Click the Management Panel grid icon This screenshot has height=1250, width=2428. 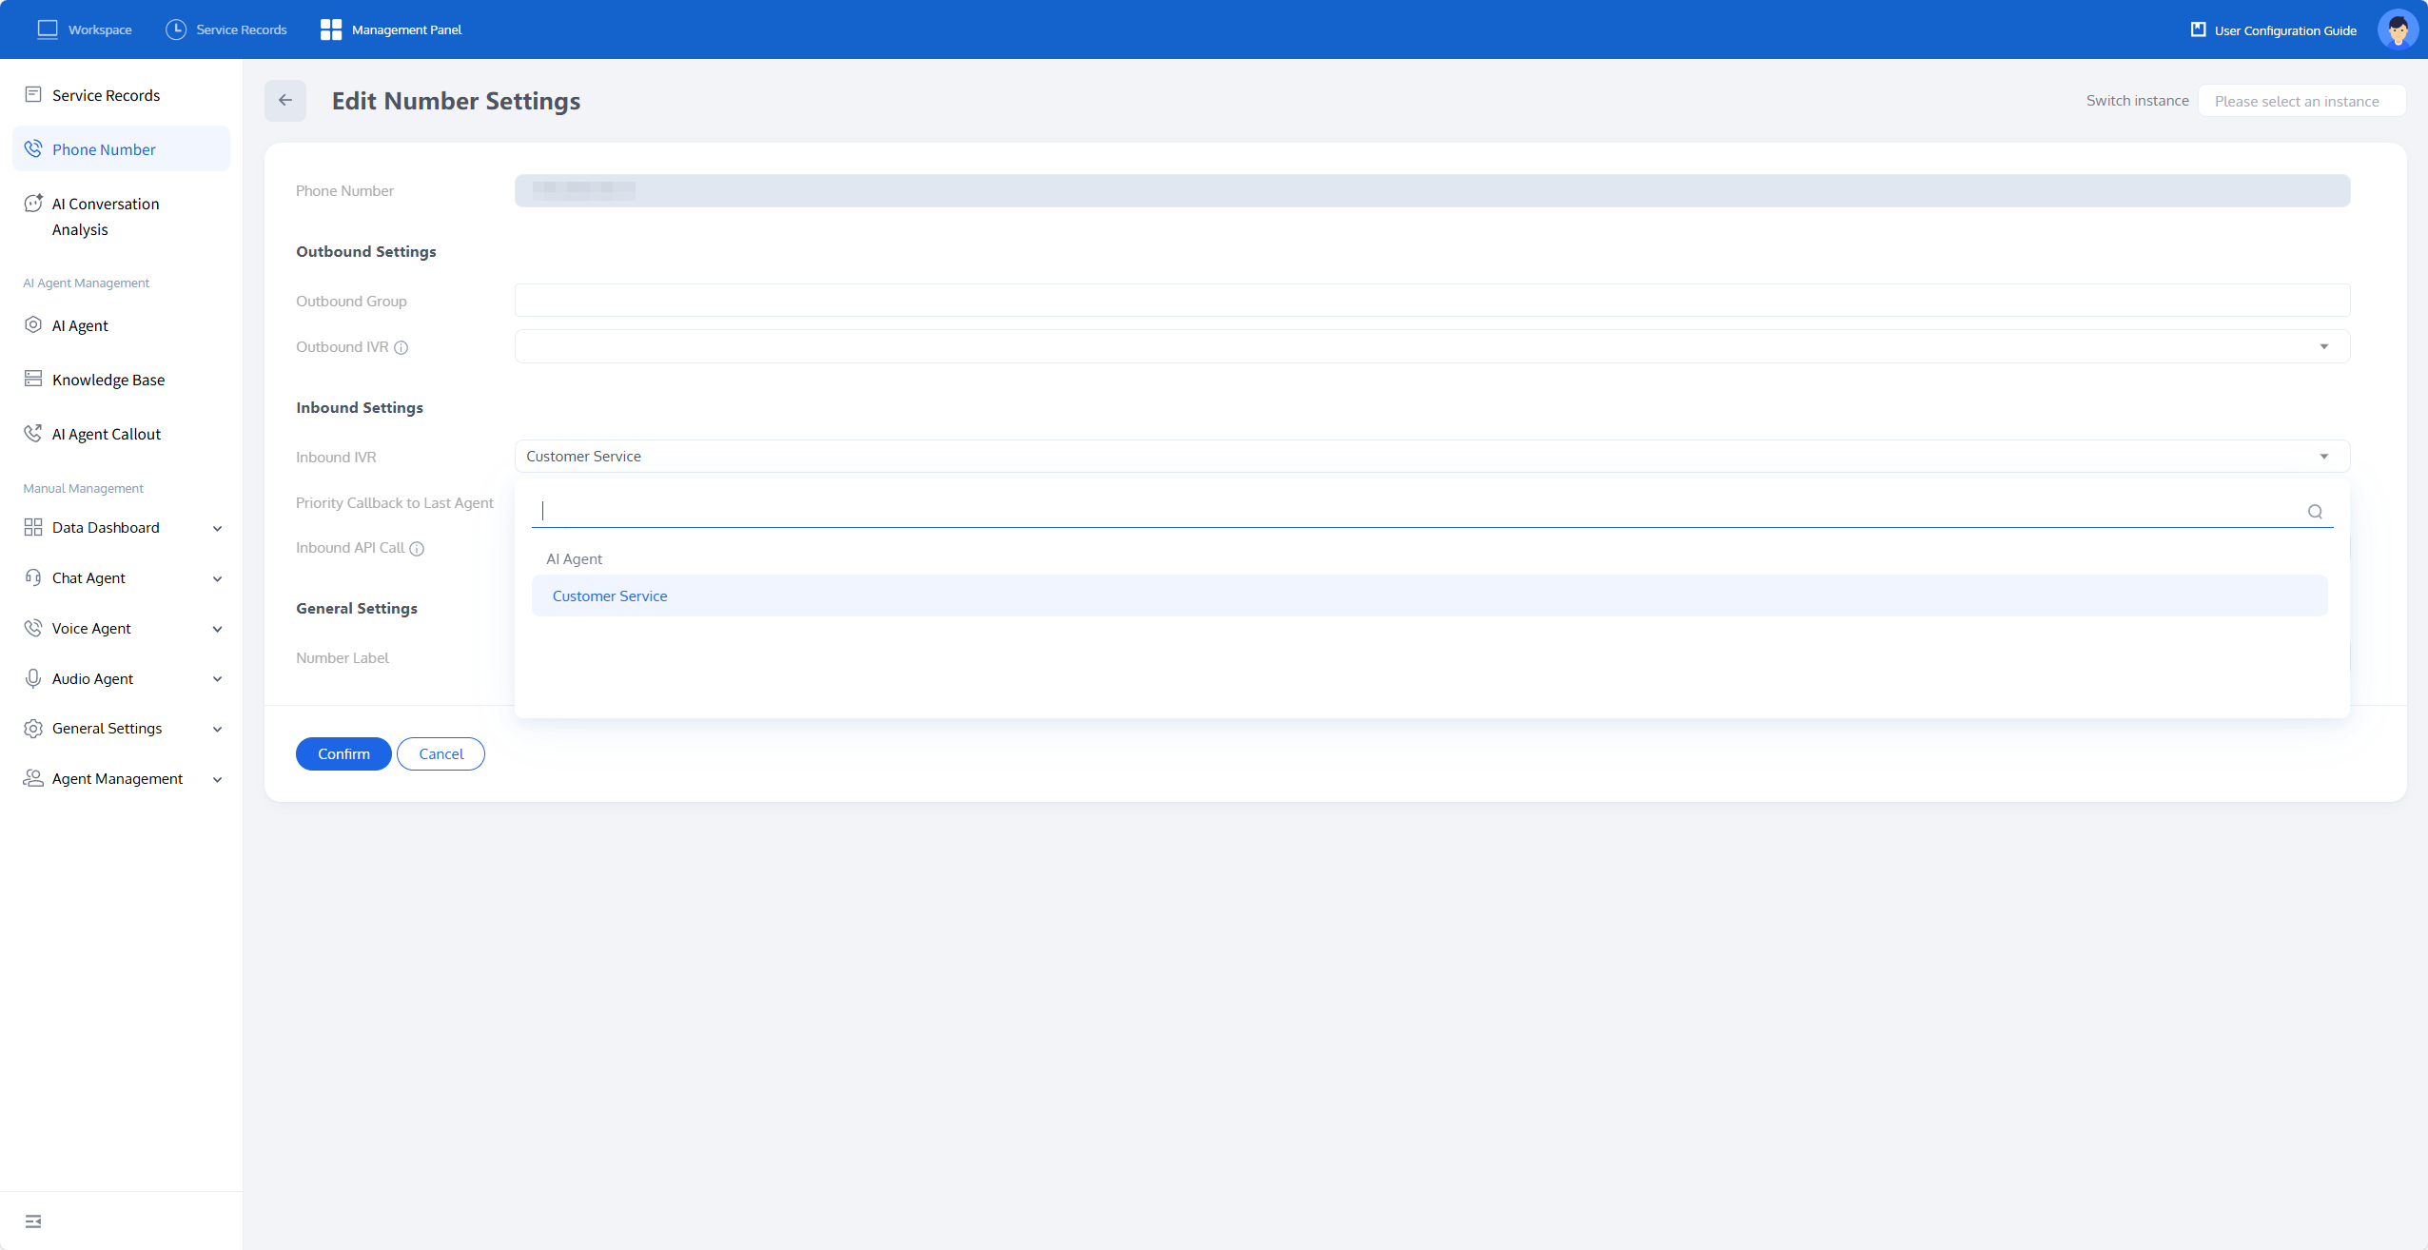pos(331,29)
